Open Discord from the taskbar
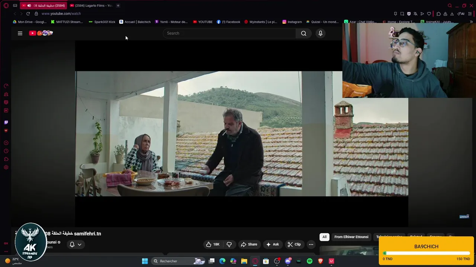Image resolution: width=476 pixels, height=267 pixels. point(288,261)
